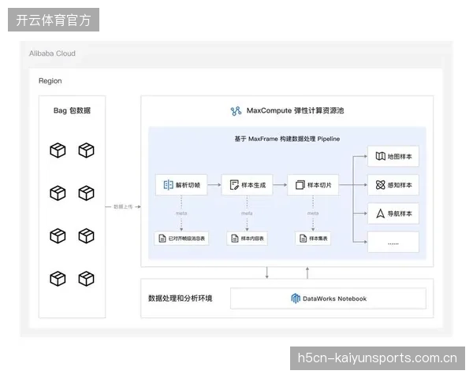Click the '样本切片' step label

(x=319, y=185)
